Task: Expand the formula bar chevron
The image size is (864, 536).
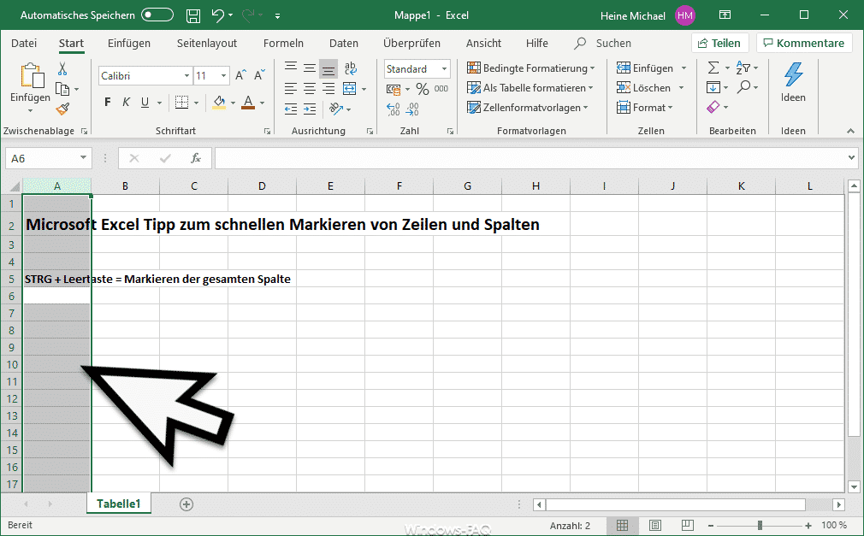Action: tap(851, 158)
